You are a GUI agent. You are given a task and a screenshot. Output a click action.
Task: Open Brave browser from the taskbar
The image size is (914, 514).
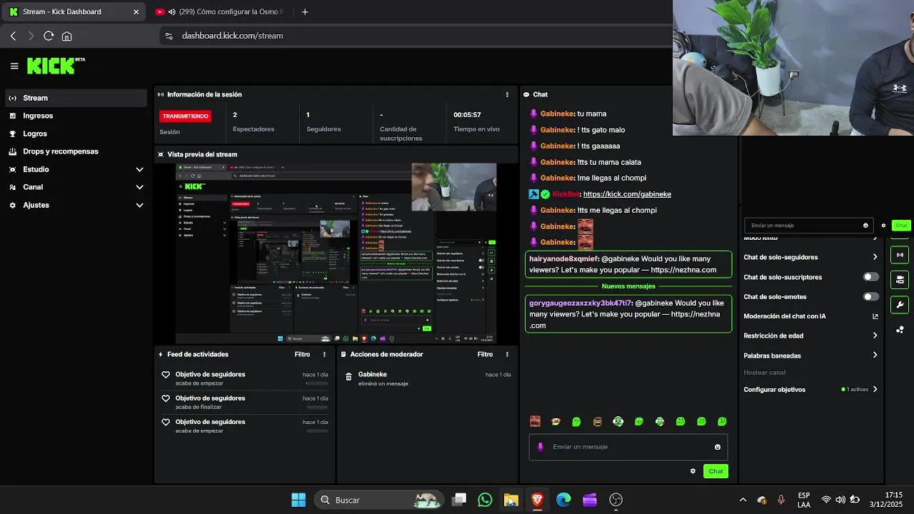click(537, 500)
